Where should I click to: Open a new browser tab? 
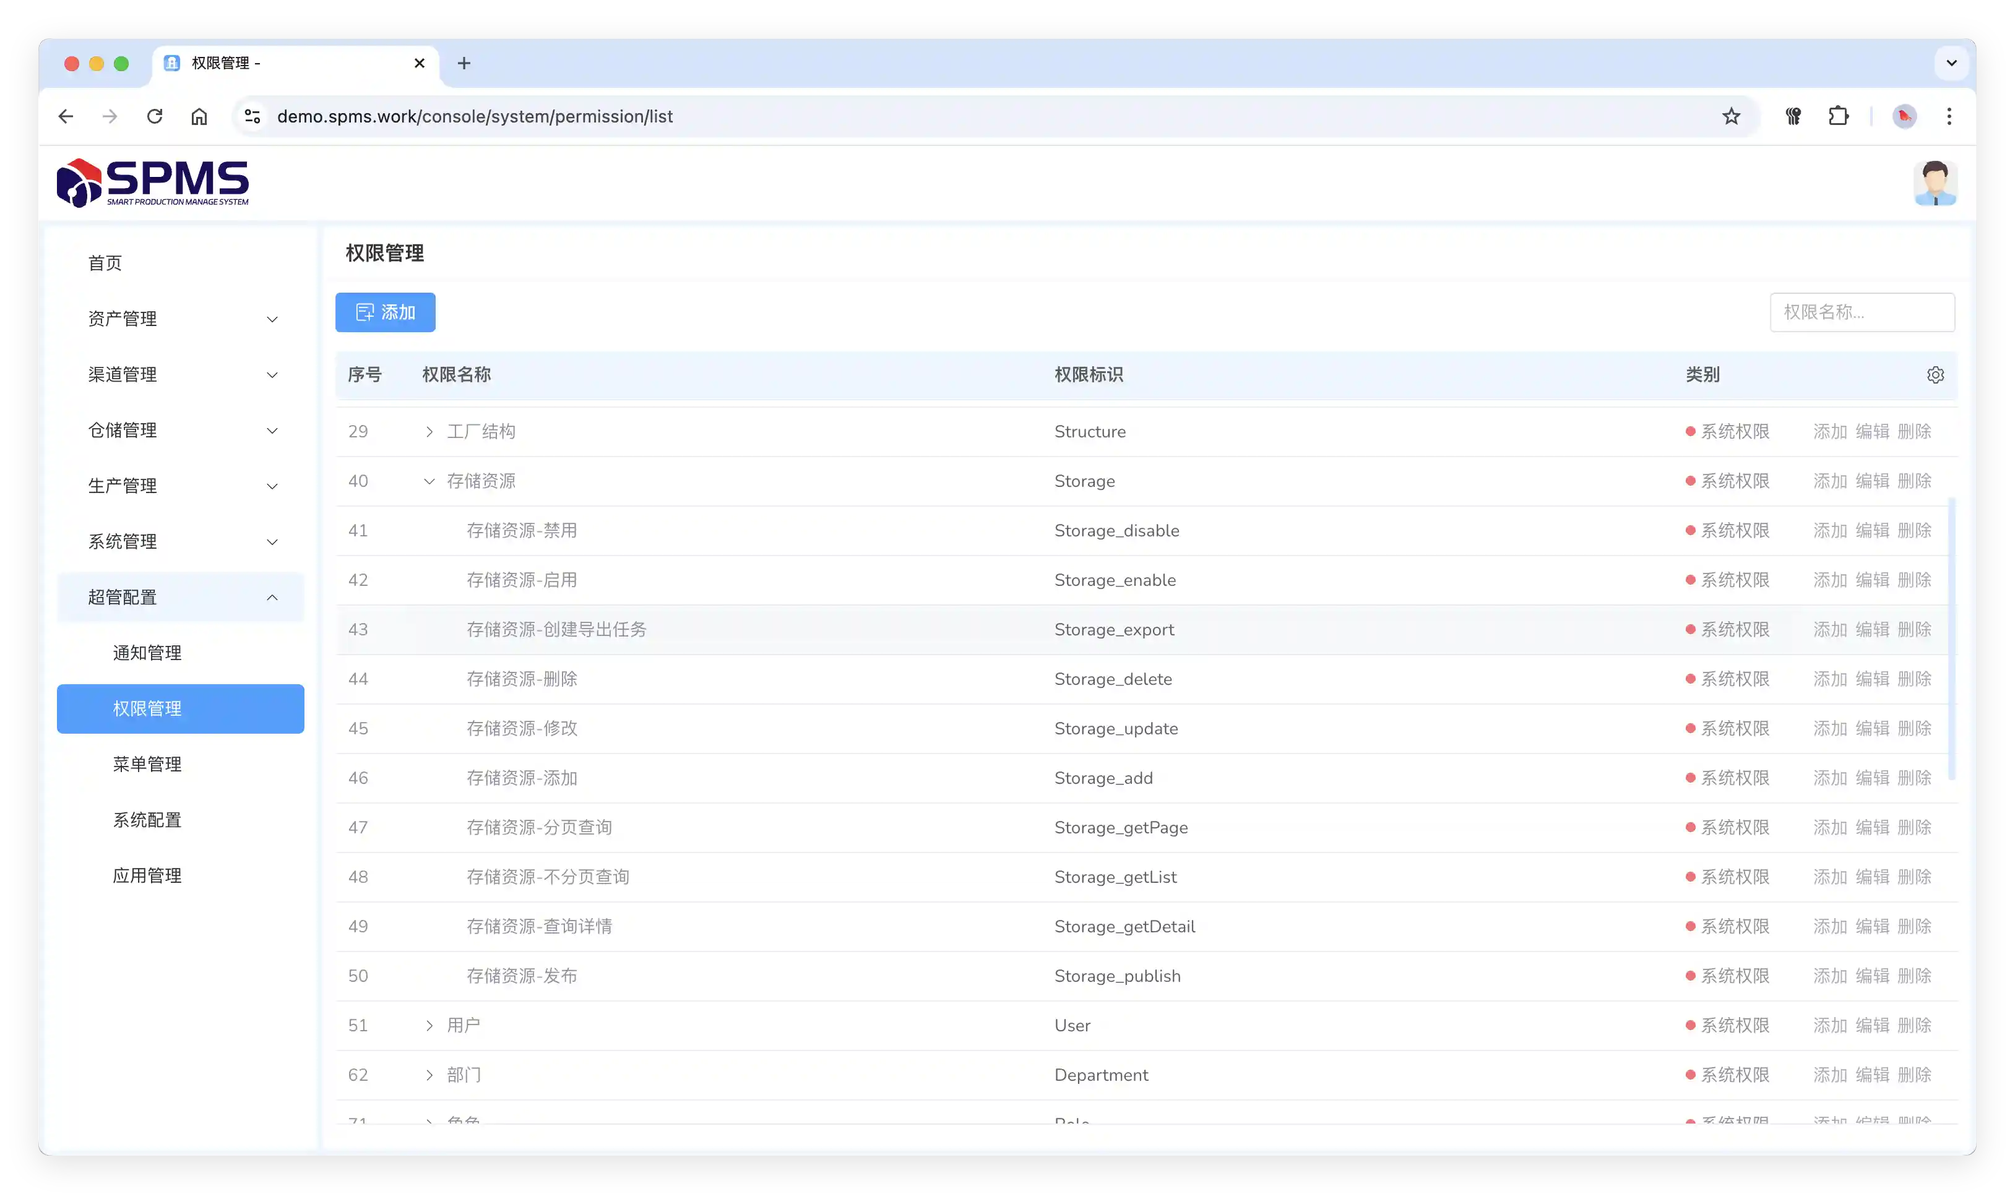pos(464,64)
